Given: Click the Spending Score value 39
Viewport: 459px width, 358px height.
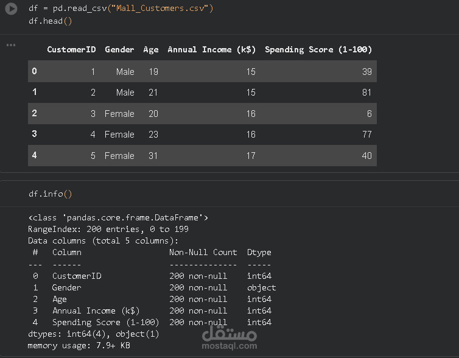Looking at the screenshot, I should click(x=367, y=72).
